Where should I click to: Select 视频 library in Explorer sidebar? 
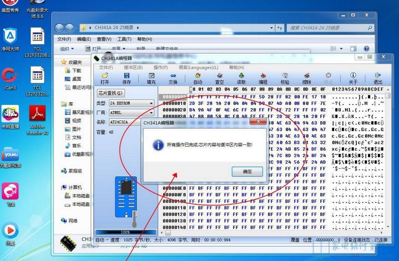[73, 121]
